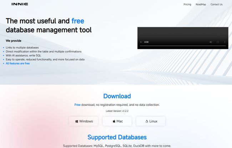Click With AI assistance, write SQL bullet
The height and width of the screenshot is (148, 232).
[23, 55]
